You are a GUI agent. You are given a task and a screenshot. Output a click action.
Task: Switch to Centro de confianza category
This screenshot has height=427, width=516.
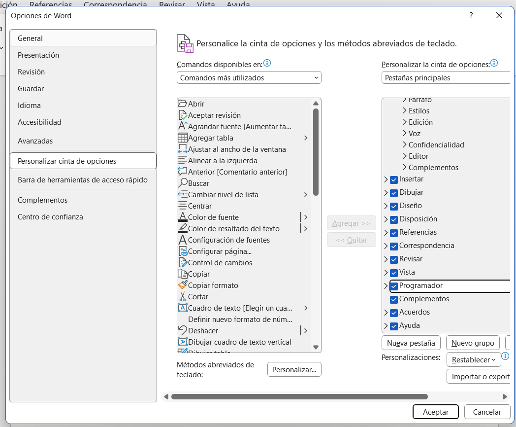point(50,217)
